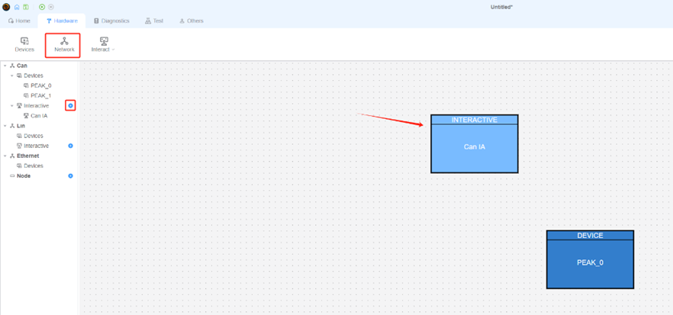Switch to the Diagnostics tab
Screen dimensions: 673x315
click(x=111, y=21)
